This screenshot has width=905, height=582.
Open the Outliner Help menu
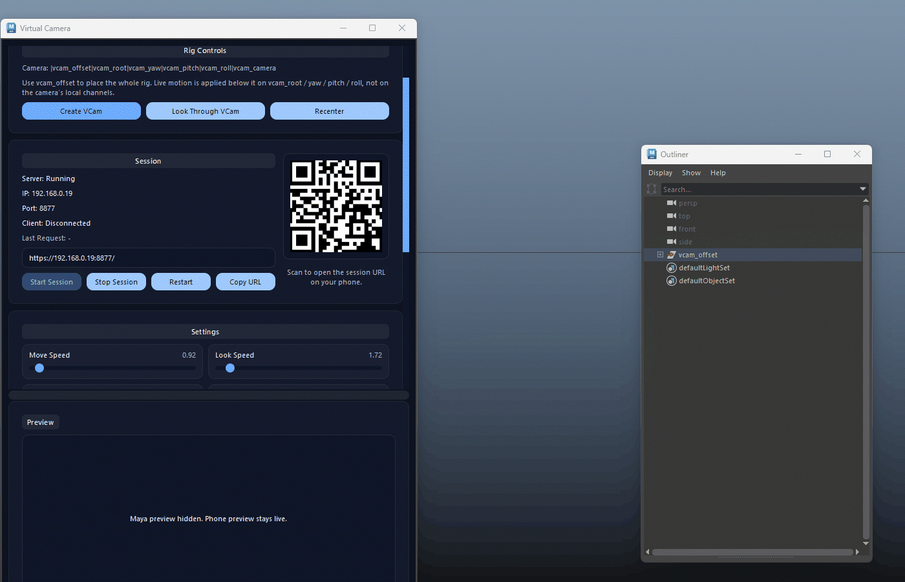718,173
